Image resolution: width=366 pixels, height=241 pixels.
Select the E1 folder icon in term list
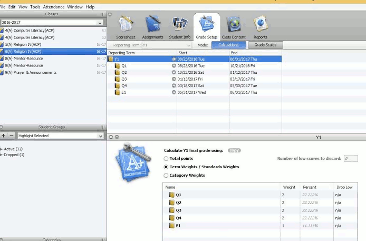point(118,92)
